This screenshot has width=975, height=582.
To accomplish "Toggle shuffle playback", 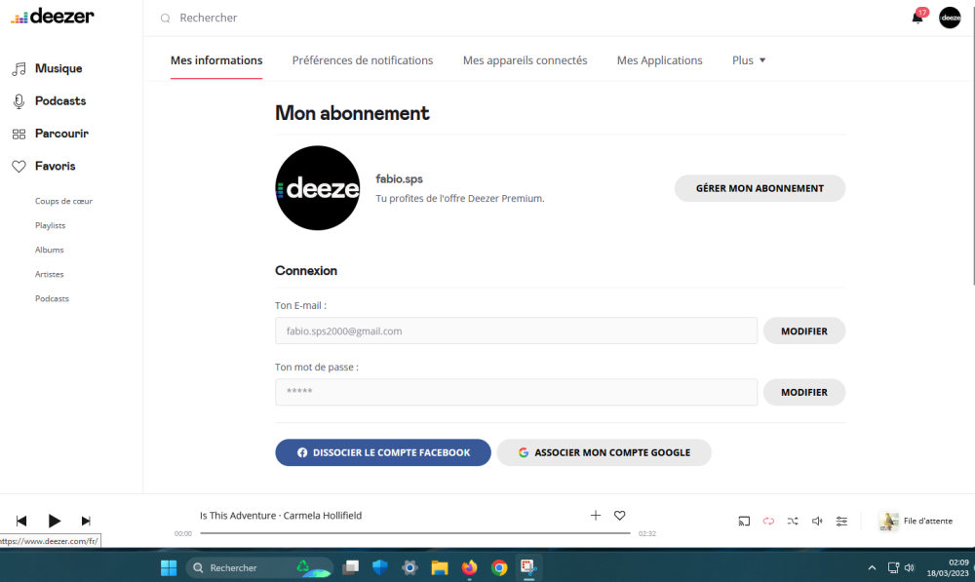I will click(793, 521).
